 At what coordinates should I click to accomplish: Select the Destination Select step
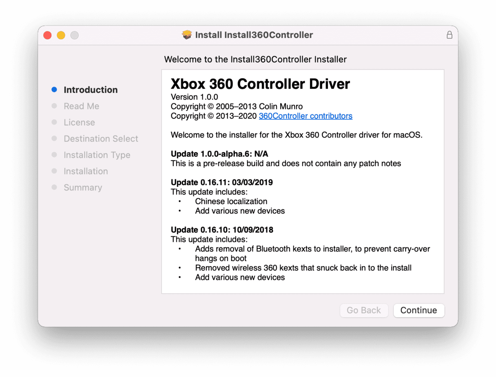tap(101, 139)
